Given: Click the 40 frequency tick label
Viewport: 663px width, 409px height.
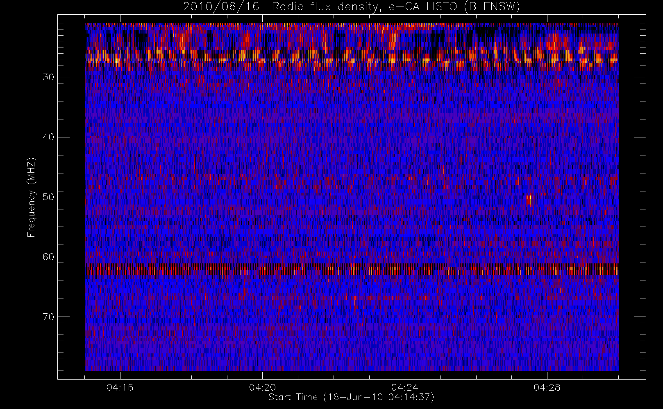Looking at the screenshot, I should [48, 137].
